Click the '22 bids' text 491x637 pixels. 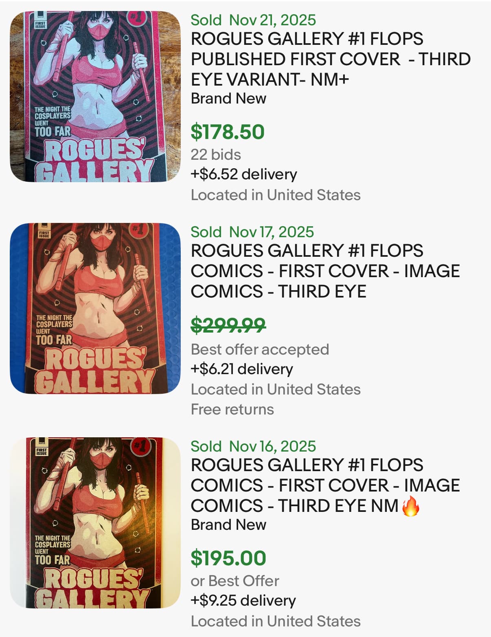coord(216,155)
